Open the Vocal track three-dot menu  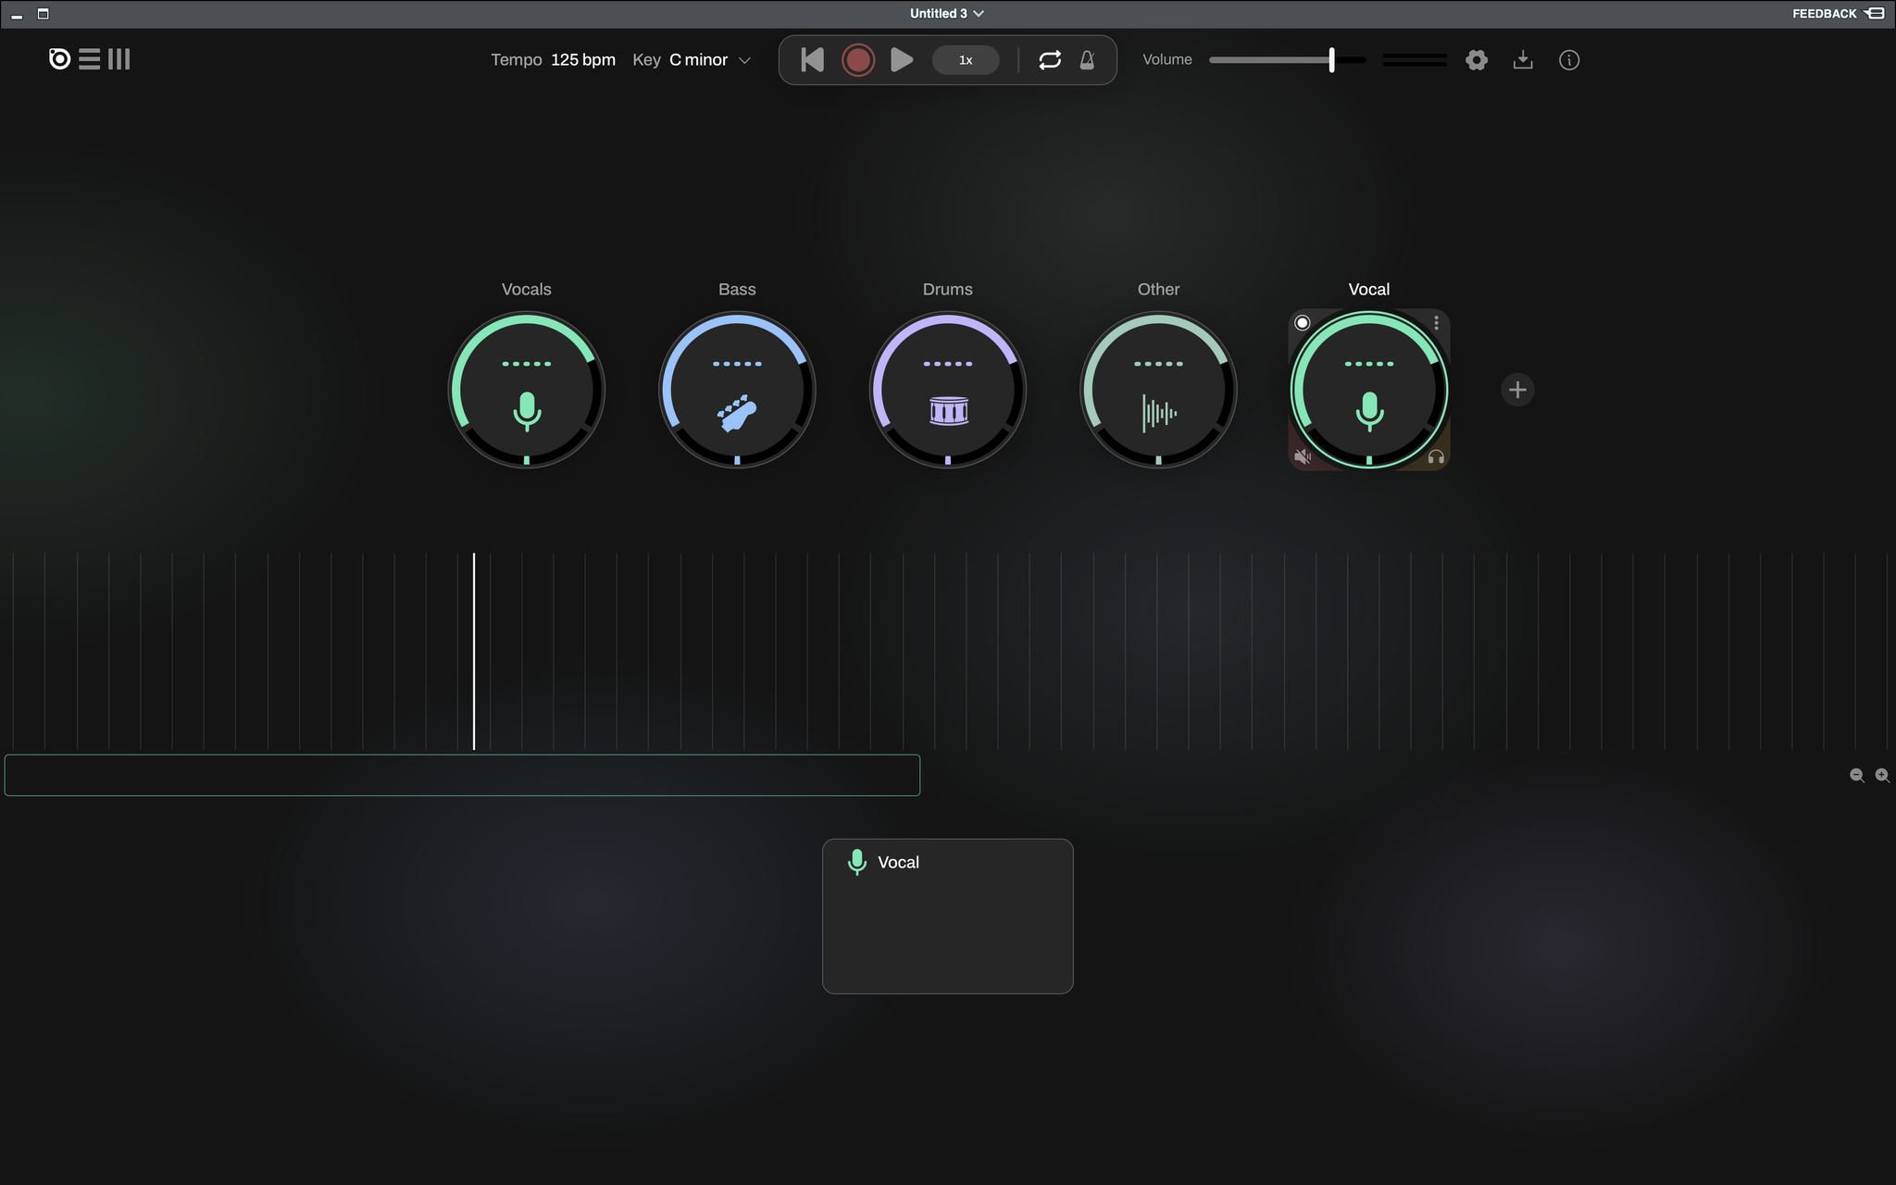1436,323
